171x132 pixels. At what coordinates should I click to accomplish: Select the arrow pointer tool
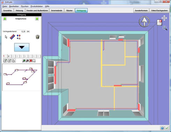click(x=6, y=37)
